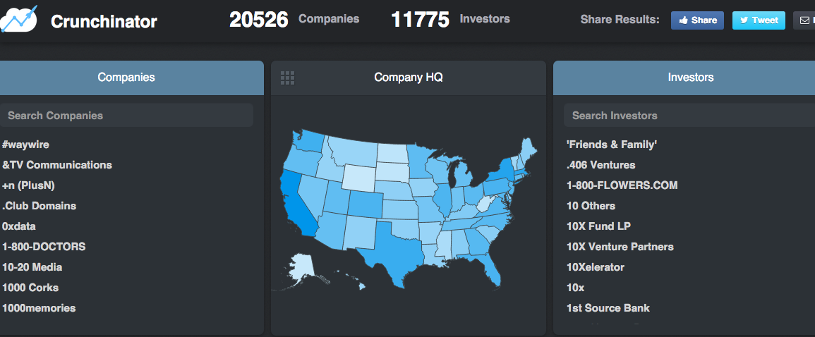Click the Crunchinator cloud logo icon
The width and height of the screenshot is (815, 337).
point(19,20)
